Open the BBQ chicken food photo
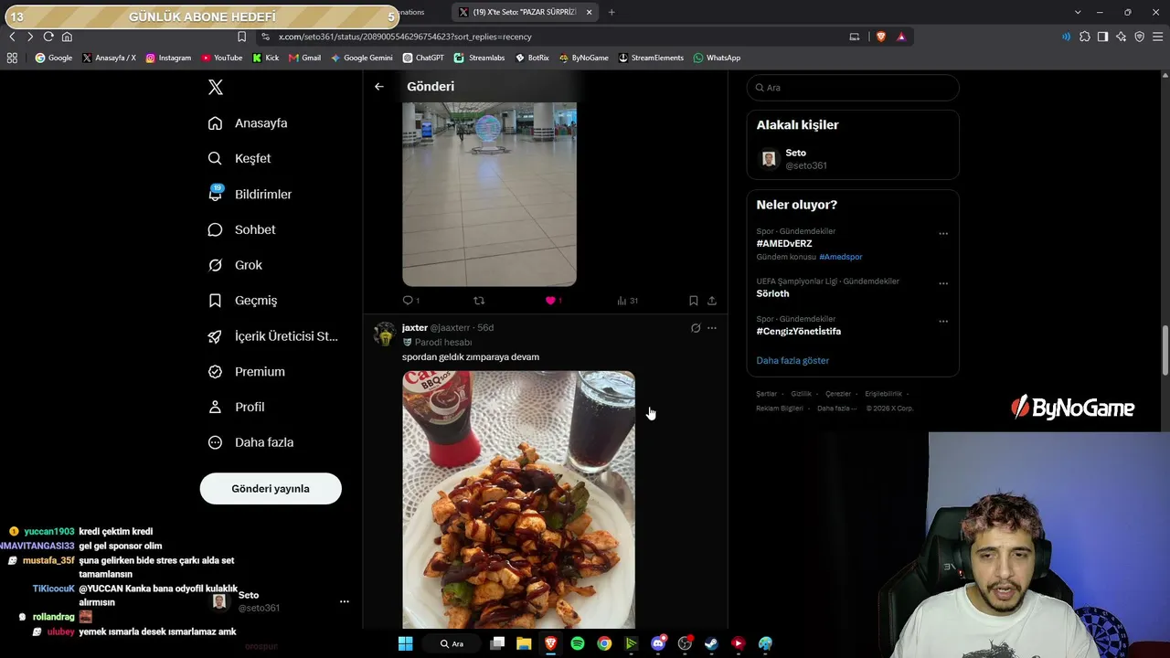This screenshot has height=658, width=1170. pos(518,499)
